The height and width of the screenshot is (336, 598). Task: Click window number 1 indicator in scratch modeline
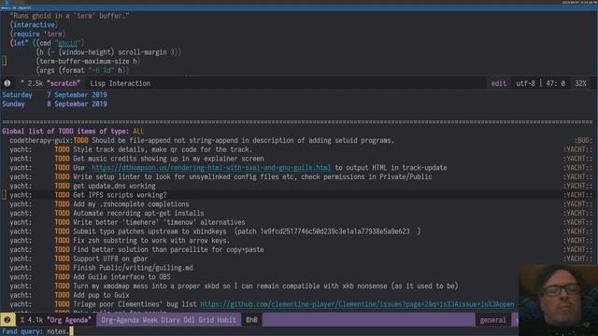7,83
